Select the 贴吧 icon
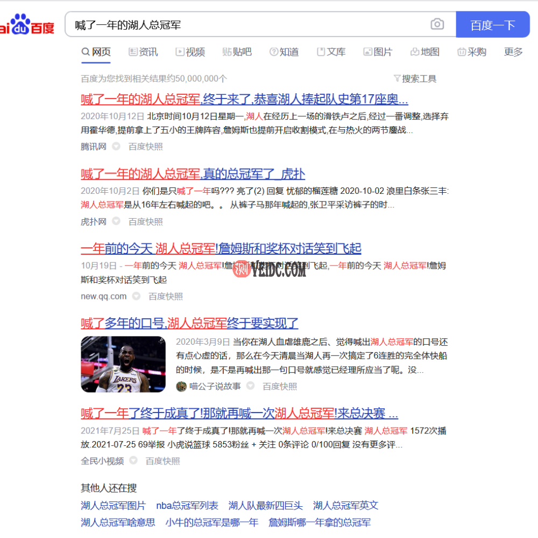The image size is (538, 538). point(228,51)
